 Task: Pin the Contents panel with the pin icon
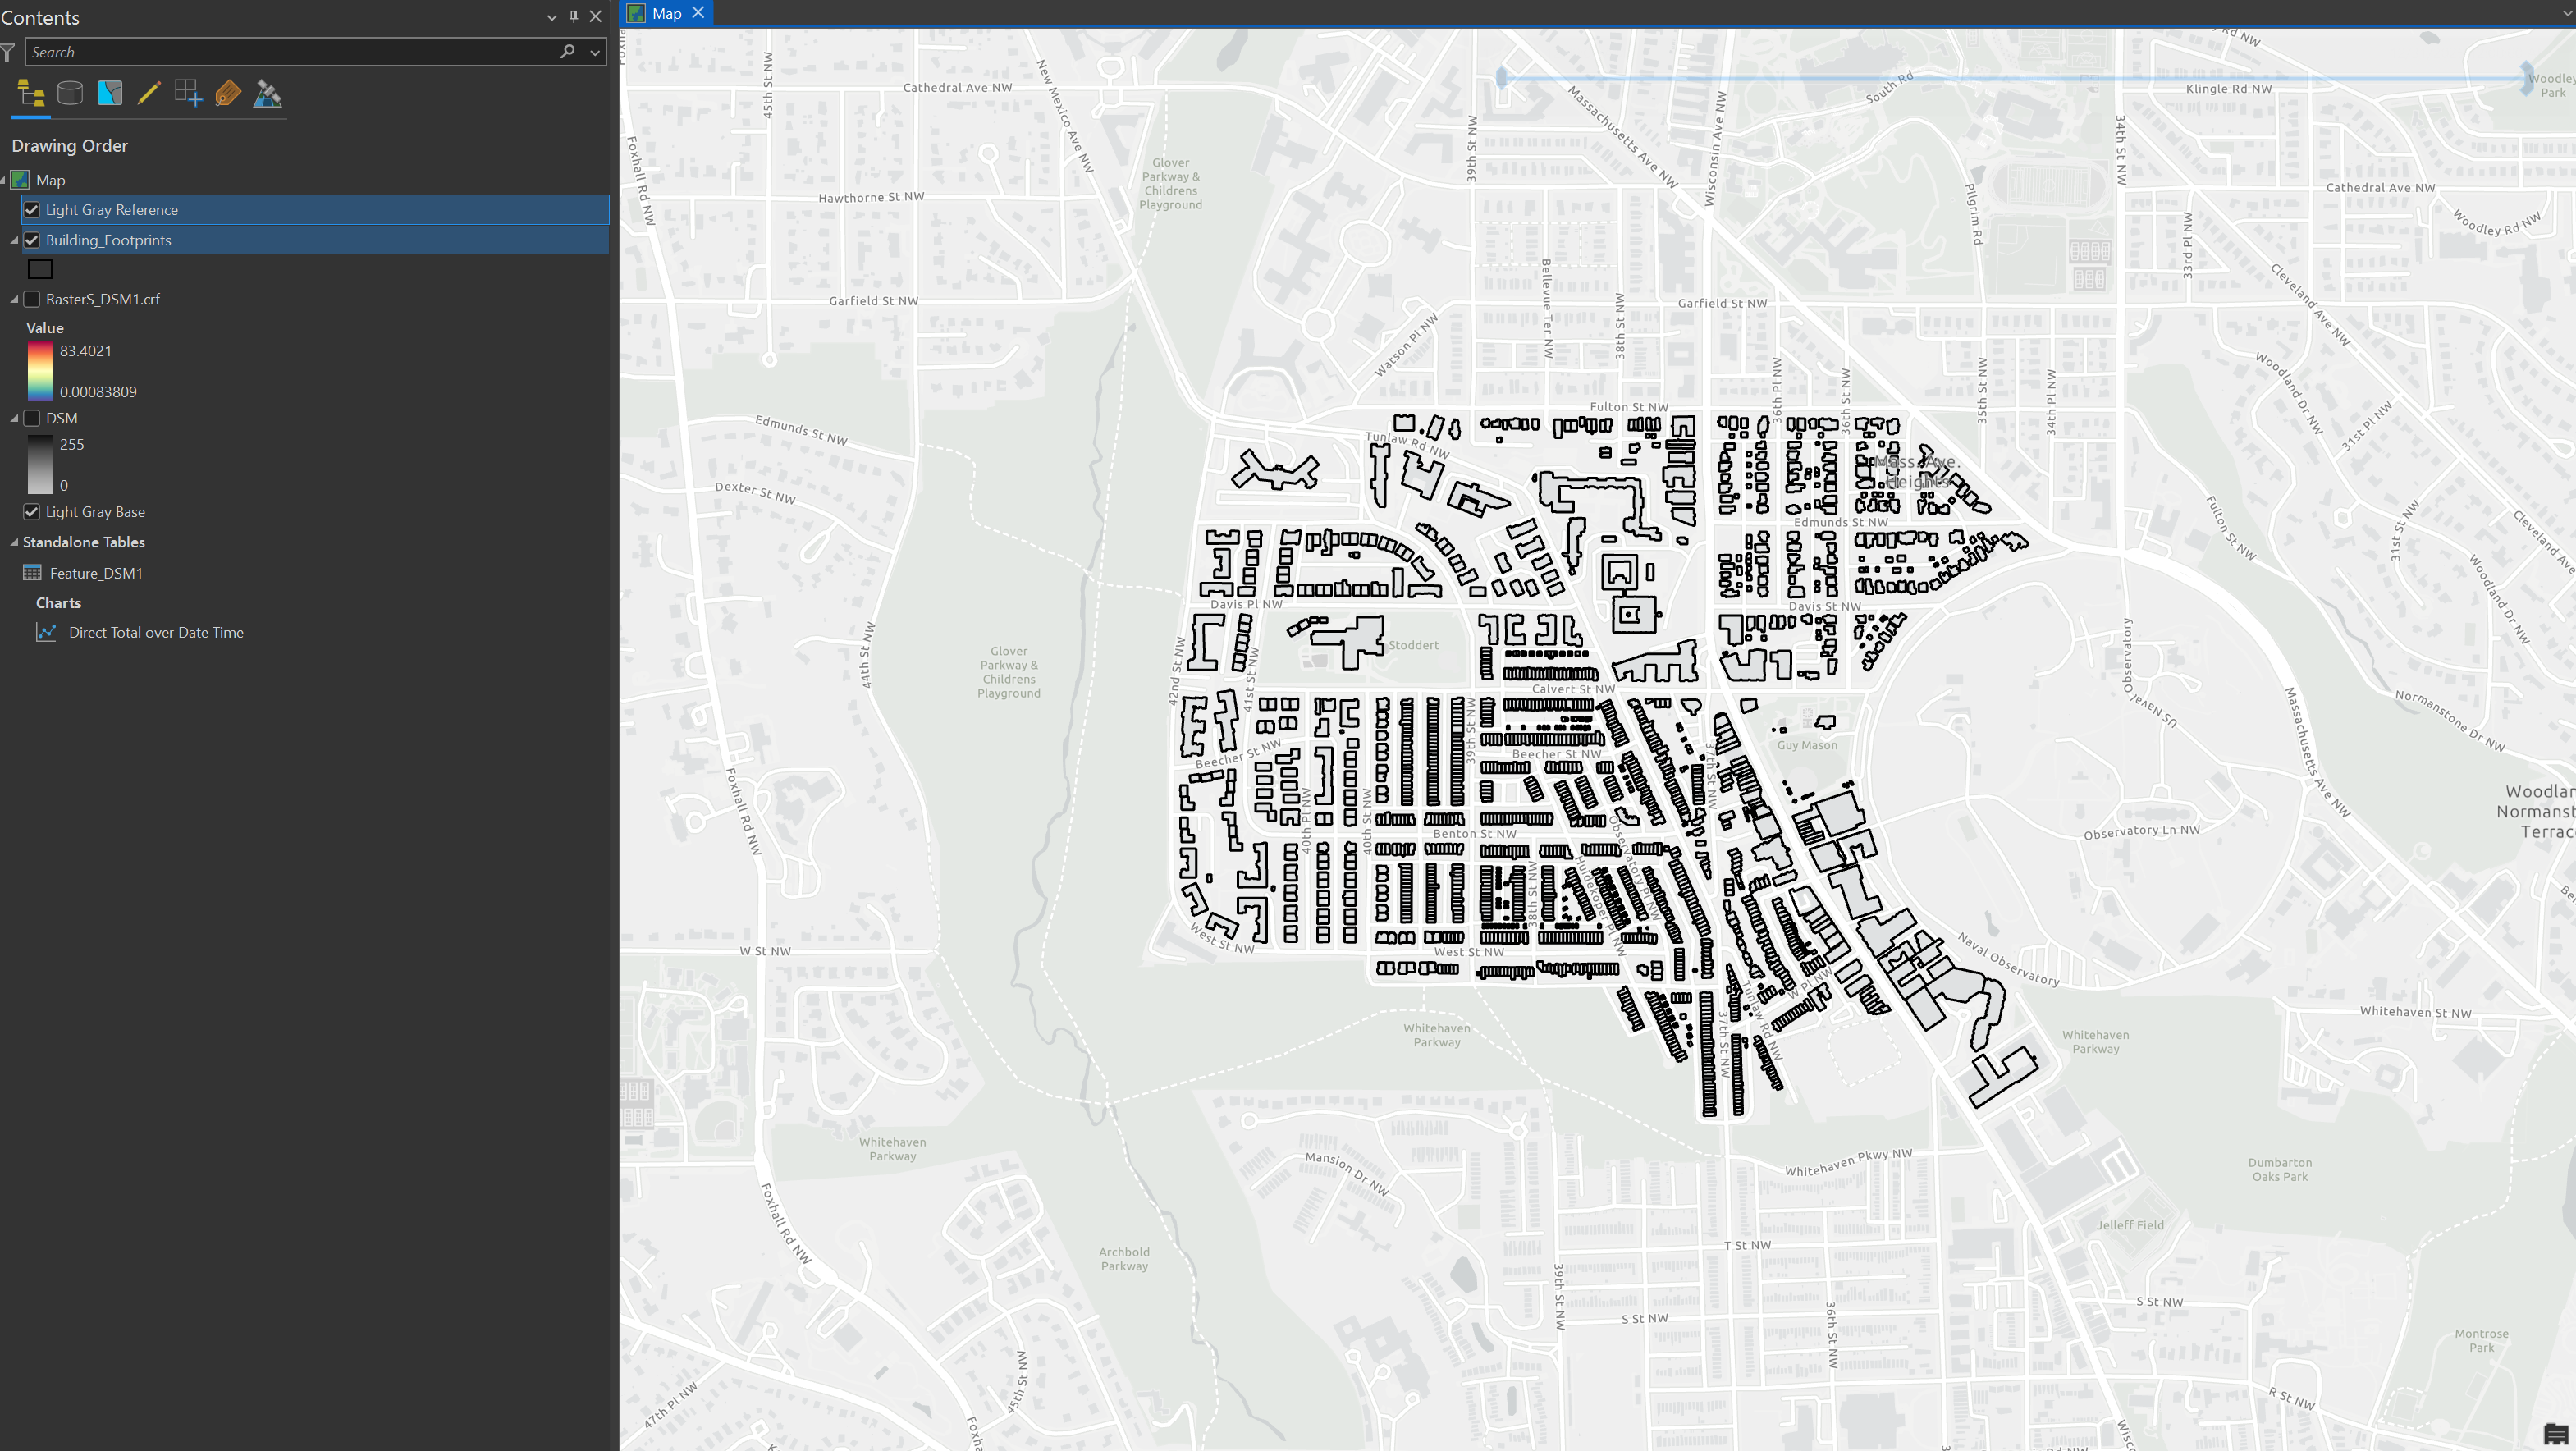pyautogui.click(x=573, y=17)
